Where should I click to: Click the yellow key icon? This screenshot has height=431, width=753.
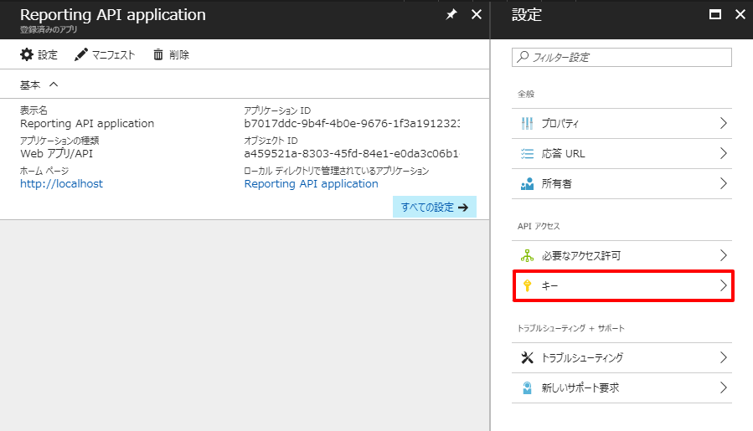click(x=527, y=285)
